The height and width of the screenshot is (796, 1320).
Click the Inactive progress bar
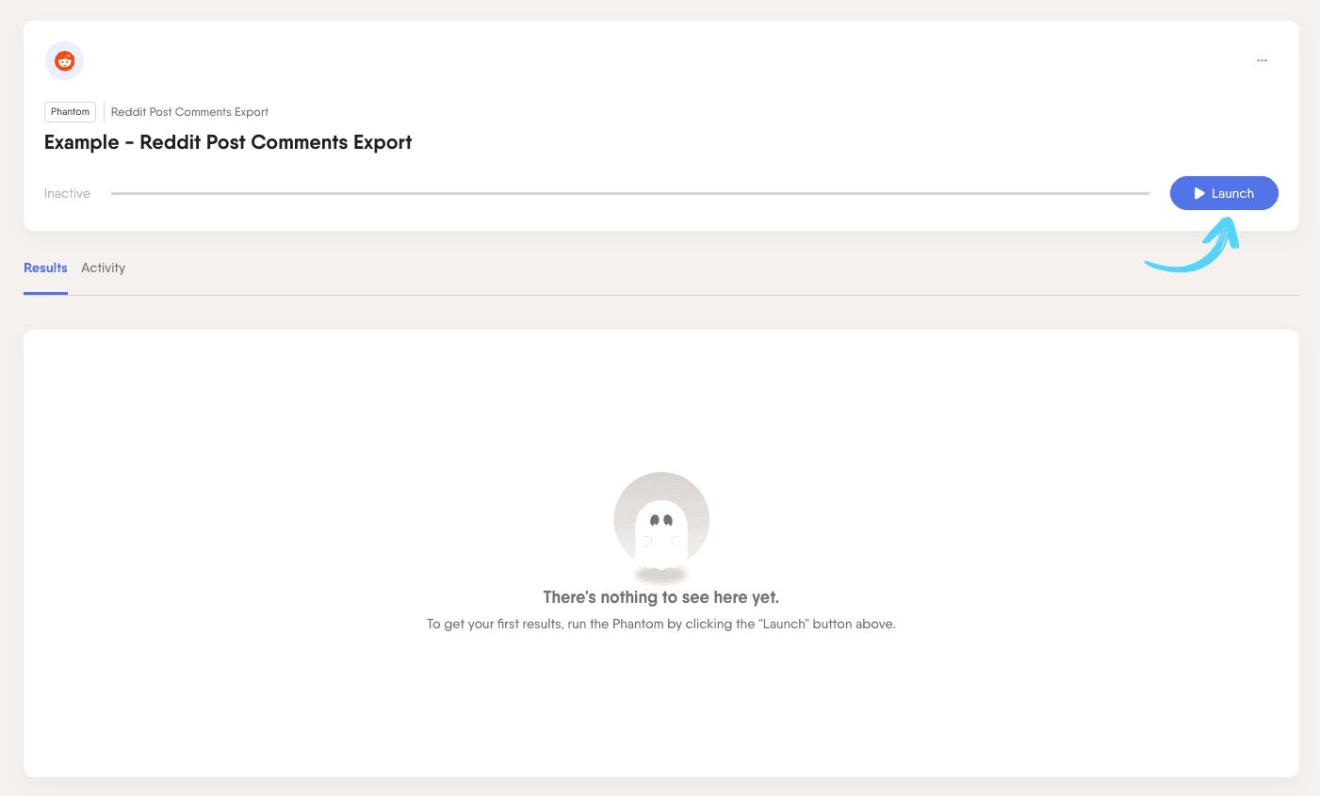pyautogui.click(x=630, y=193)
